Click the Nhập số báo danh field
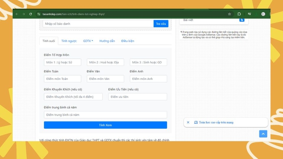Viewport: 283px width, 159px height. pyautogui.click(x=98, y=24)
